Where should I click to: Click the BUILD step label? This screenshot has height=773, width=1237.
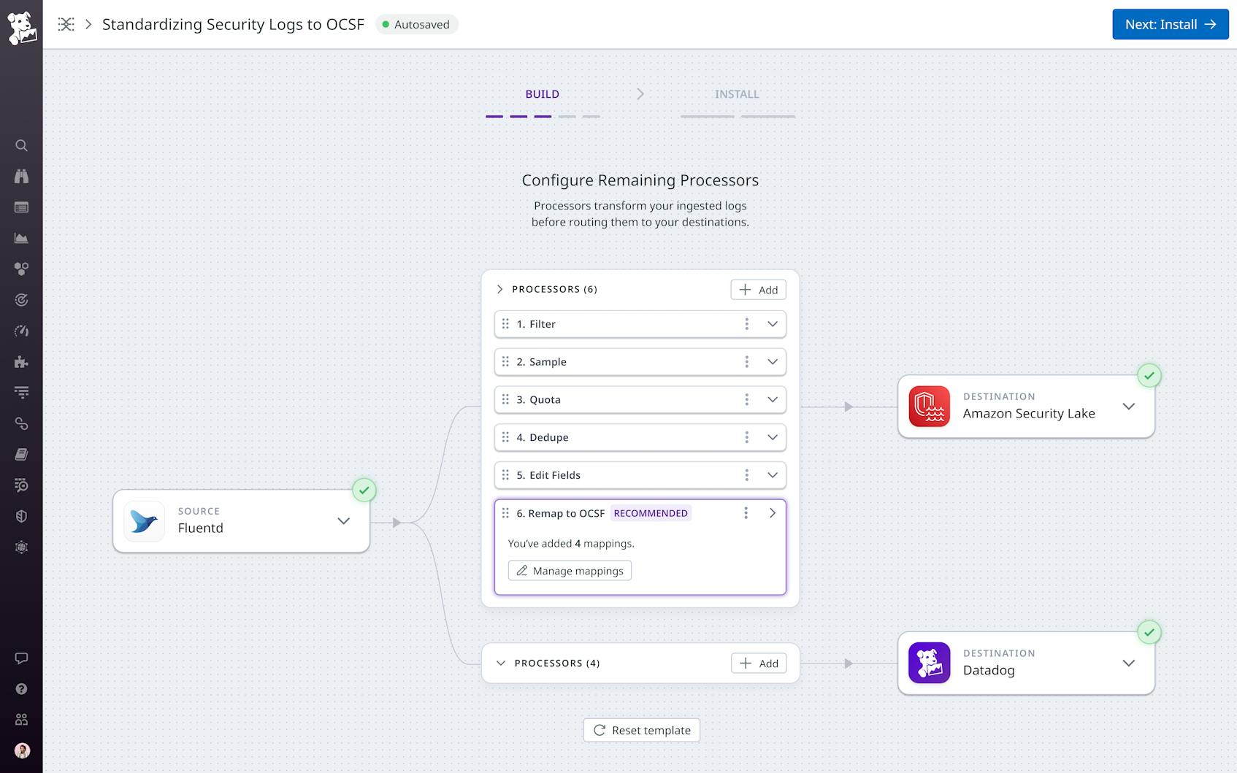(x=542, y=93)
